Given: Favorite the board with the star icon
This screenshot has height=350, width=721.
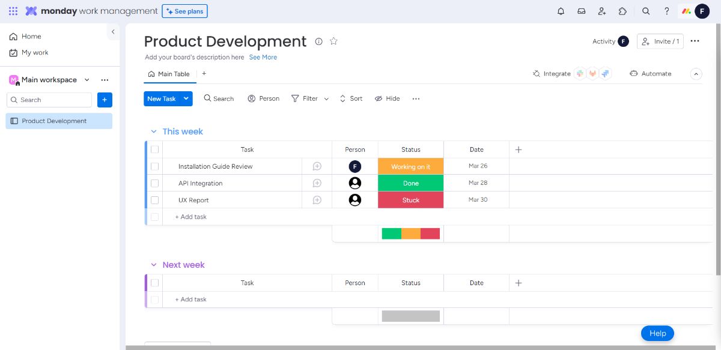Looking at the screenshot, I should pyautogui.click(x=333, y=41).
